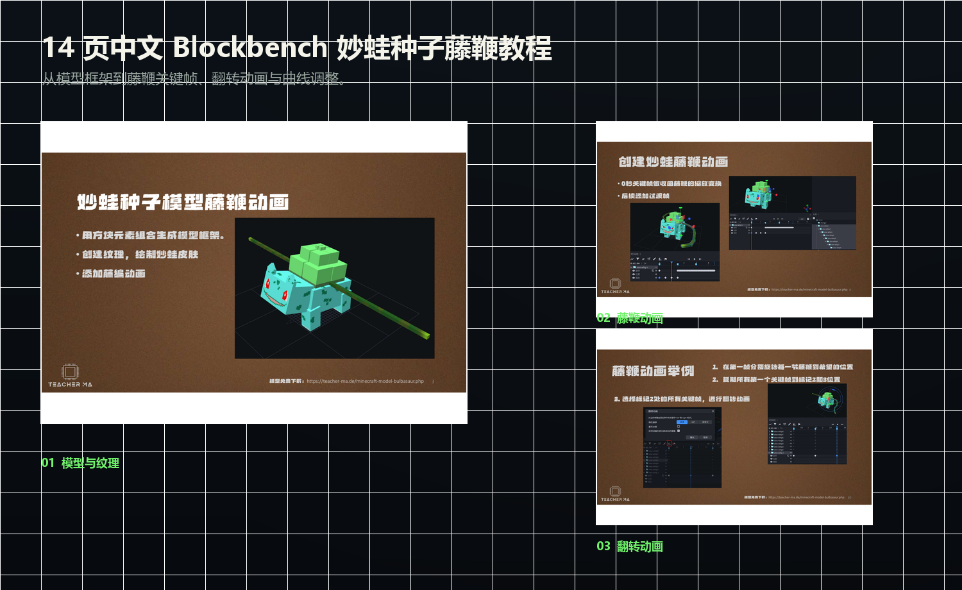The width and height of the screenshot is (962, 590).
Task: Click the page title 14 页中文 Blockbench 妙蛙种子藤鞭教程
Action: tap(297, 48)
